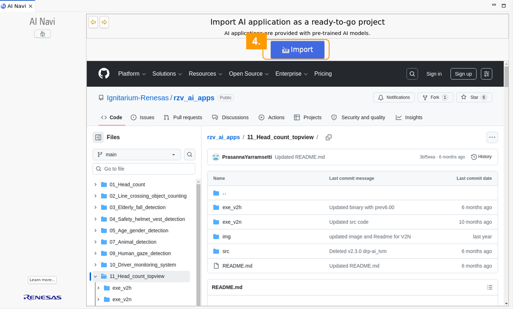Collapse the 11_Head_count_topview folder
The height and width of the screenshot is (309, 513).
pyautogui.click(x=95, y=276)
